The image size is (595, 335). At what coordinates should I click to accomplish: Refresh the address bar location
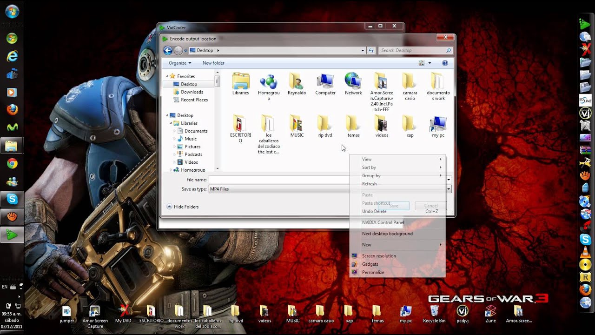coord(371,50)
